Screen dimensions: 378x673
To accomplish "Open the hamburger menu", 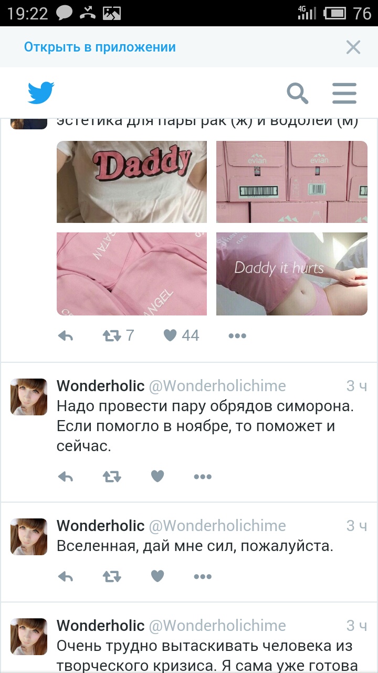I will click(x=344, y=94).
